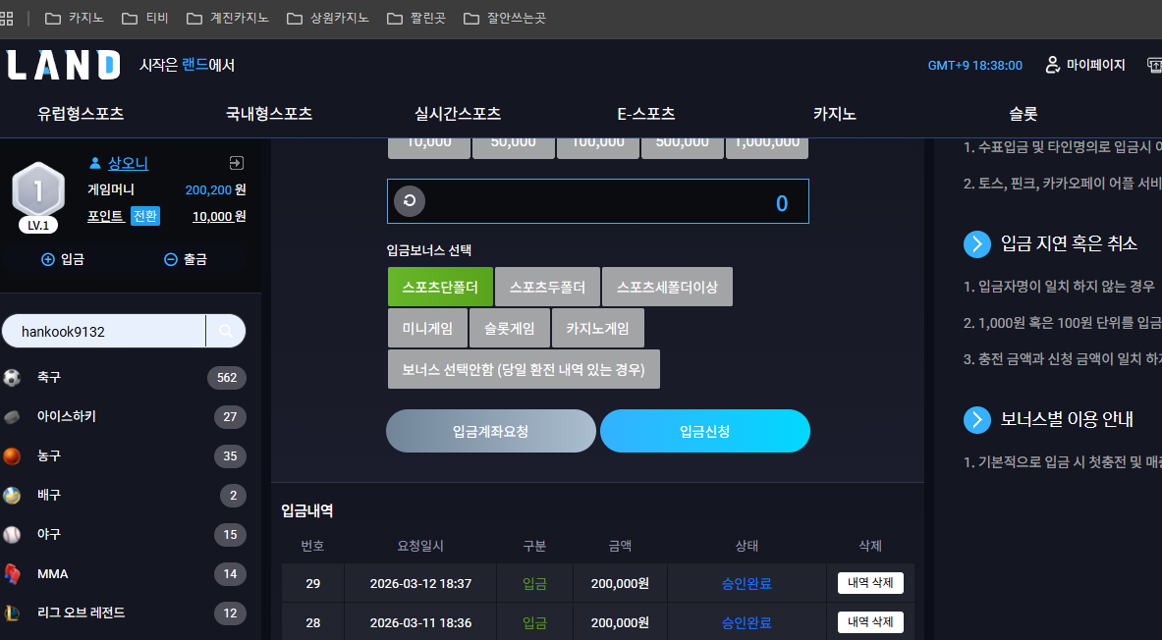
Task: Expand 보너스별 이용 안내 section
Action: click(976, 420)
